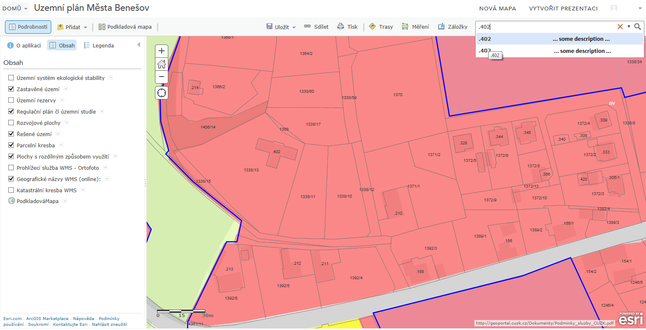The height and width of the screenshot is (330, 646).
Task: Open options arrow for Parcelní kresba
Action: (61, 145)
